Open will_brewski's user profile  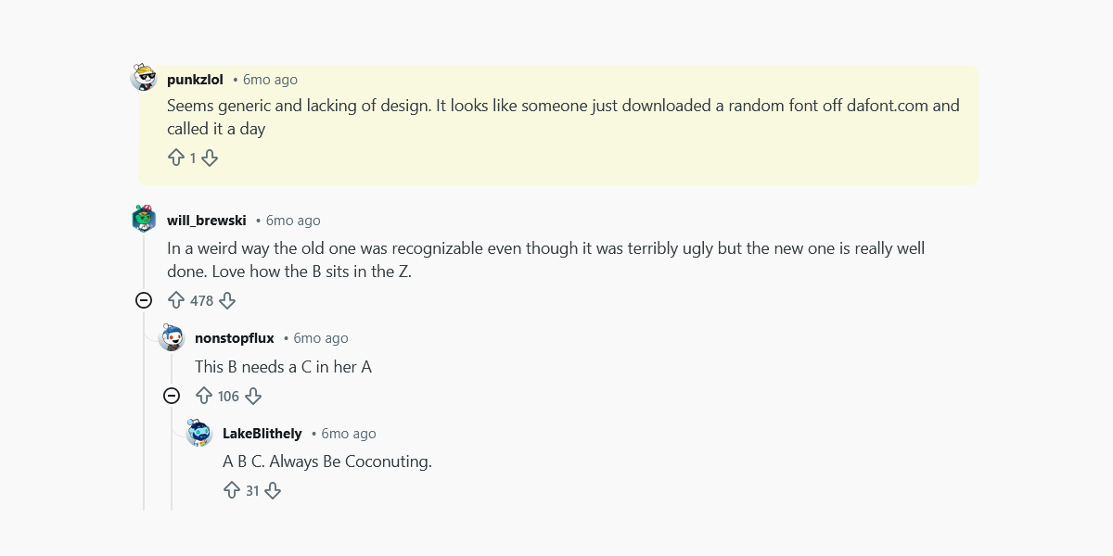point(206,221)
